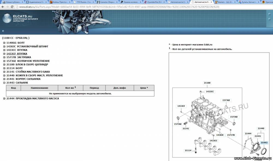Click the 21114 bolt callout in diagram
The width and height of the screenshot is (273, 161).
point(188,150)
